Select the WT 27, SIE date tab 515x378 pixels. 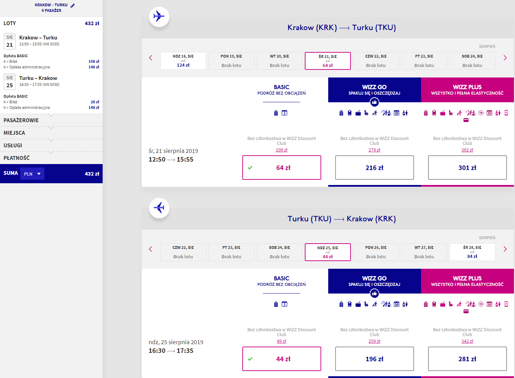tap(424, 252)
